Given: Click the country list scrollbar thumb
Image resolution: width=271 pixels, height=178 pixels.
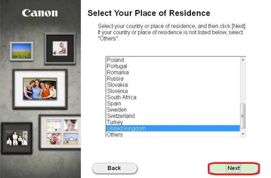Looking at the screenshot, I should 243,116.
